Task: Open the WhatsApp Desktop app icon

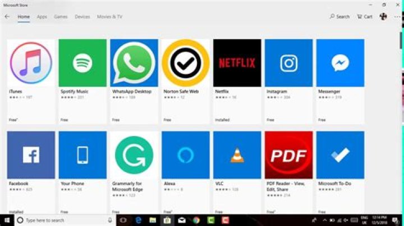Action: (x=134, y=63)
